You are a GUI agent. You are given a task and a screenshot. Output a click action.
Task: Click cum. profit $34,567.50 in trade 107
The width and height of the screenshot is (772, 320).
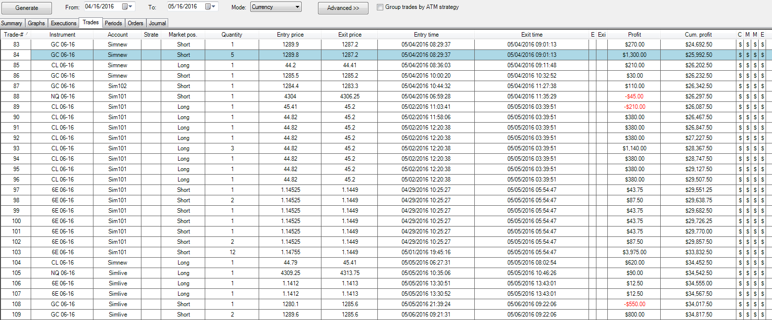click(698, 294)
